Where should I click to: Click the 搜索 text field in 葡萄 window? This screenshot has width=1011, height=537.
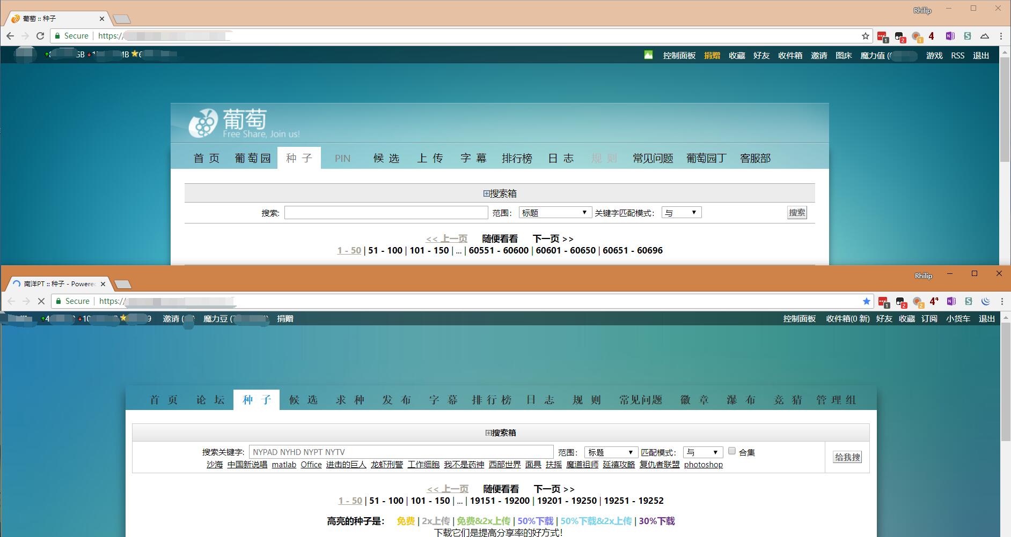click(386, 213)
